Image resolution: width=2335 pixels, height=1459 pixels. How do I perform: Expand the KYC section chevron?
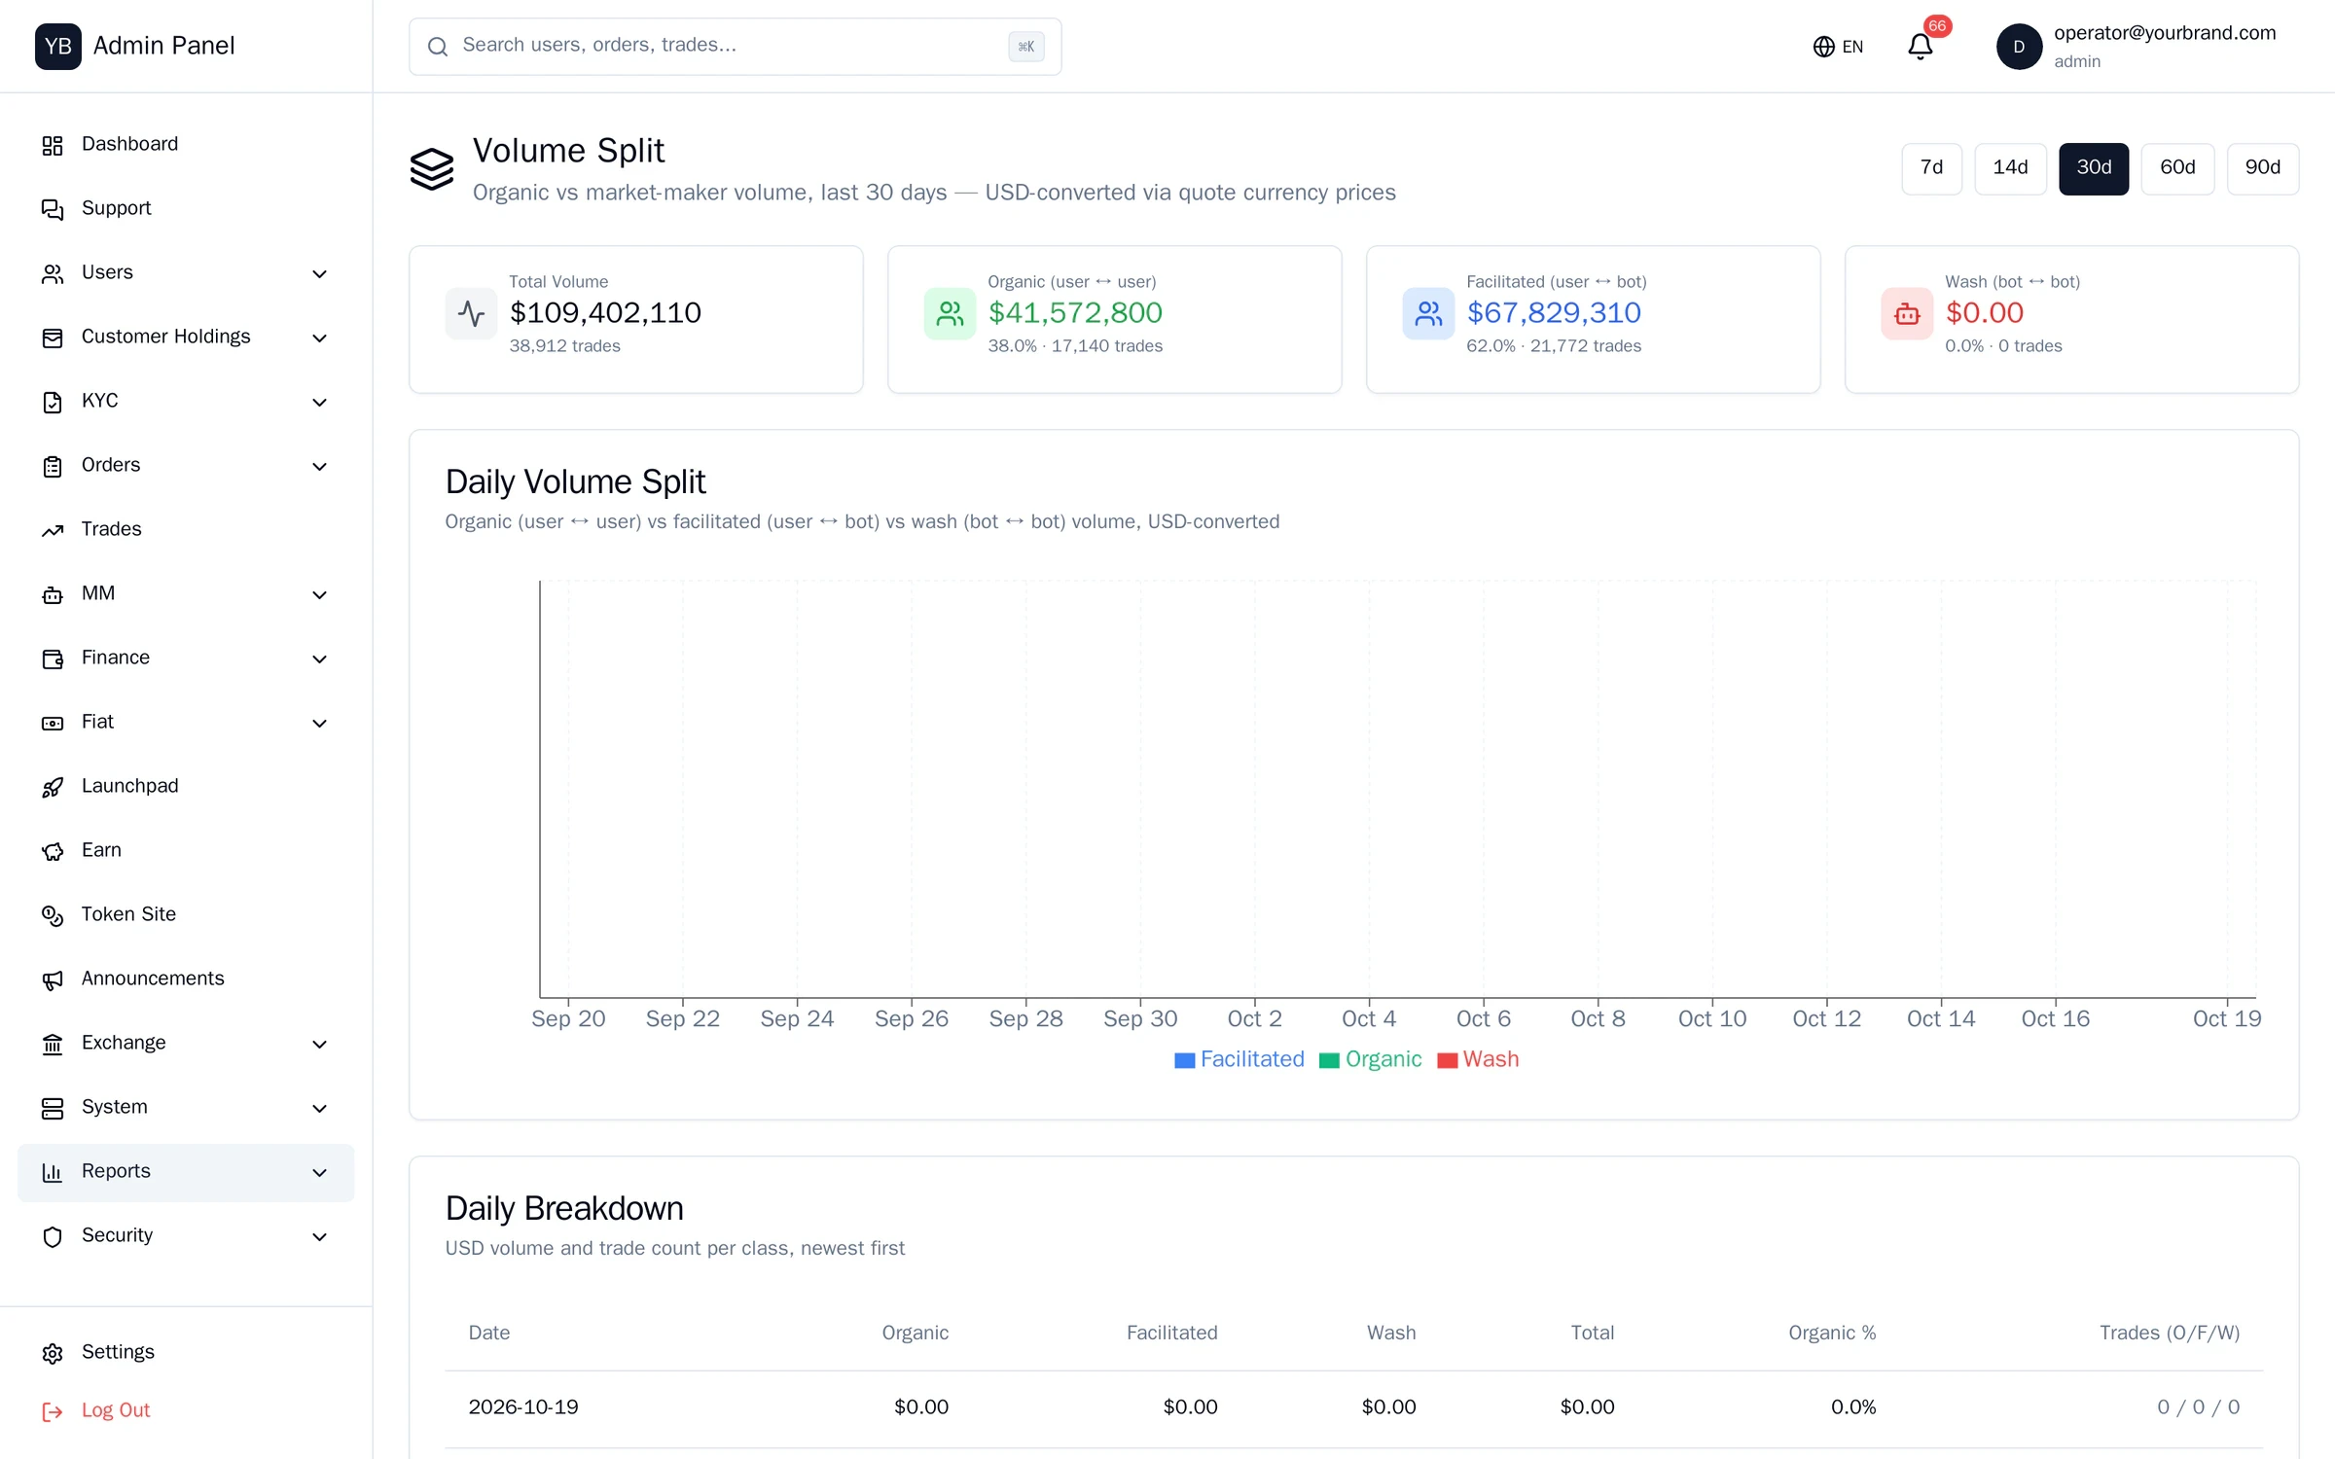(x=319, y=402)
